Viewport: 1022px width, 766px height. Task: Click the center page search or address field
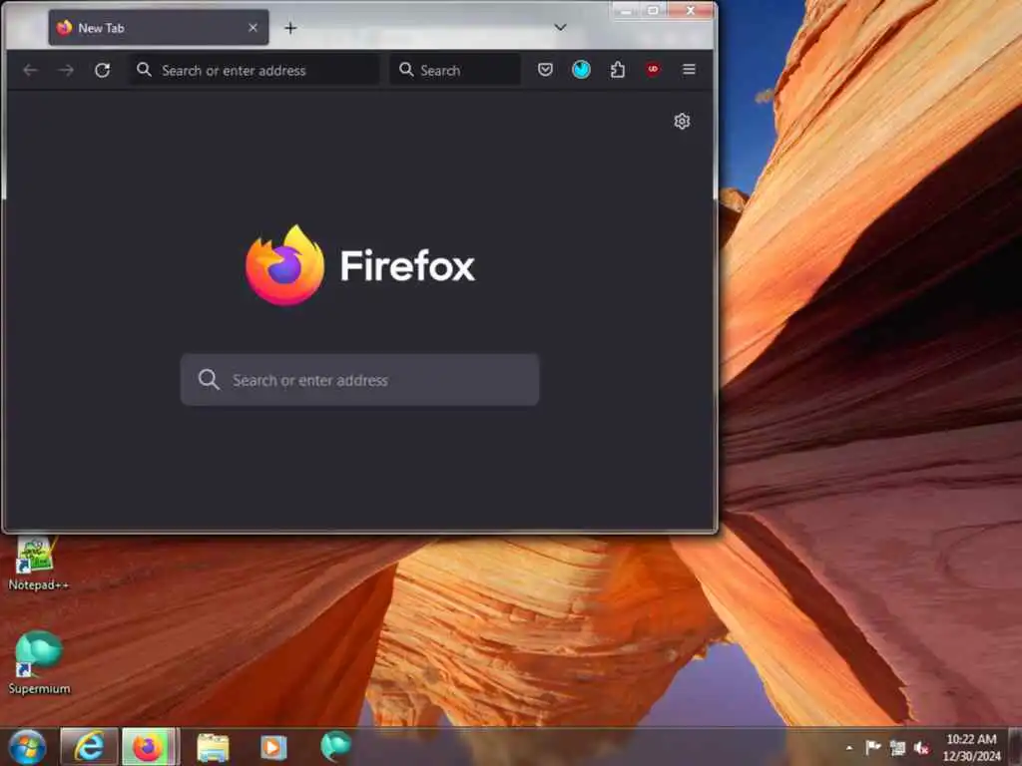[359, 380]
